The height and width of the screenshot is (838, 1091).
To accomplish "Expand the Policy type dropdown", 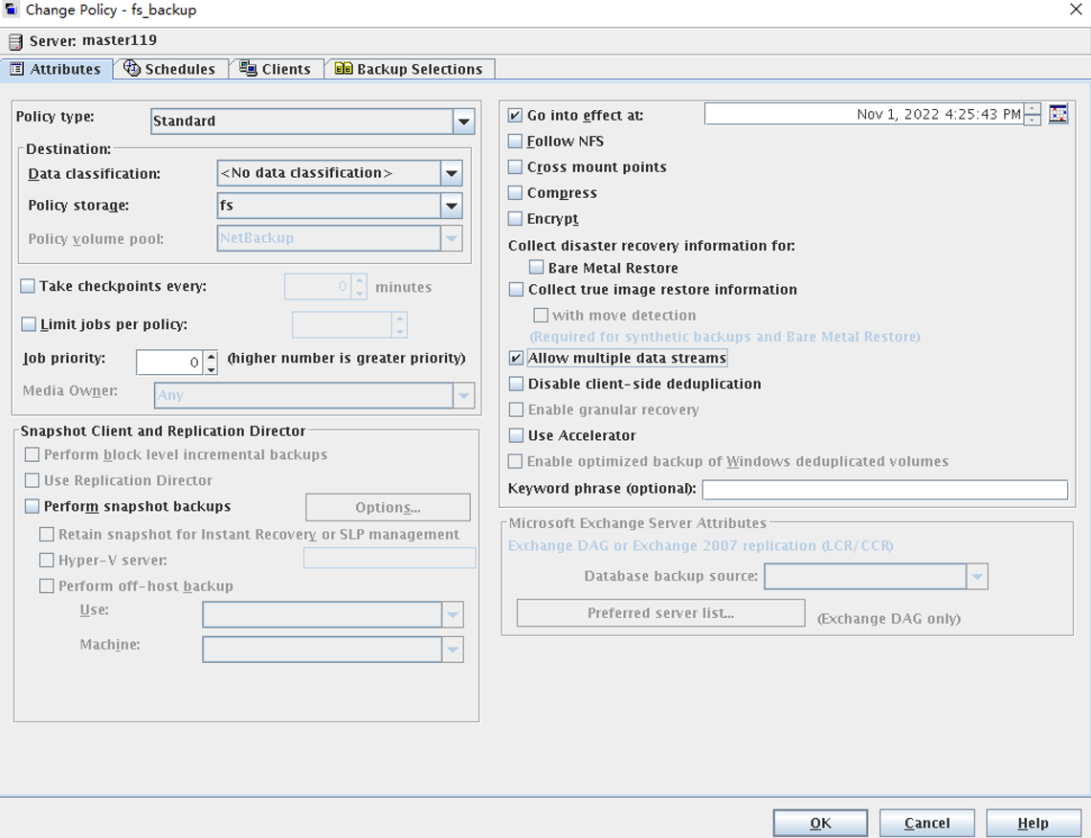I will pos(463,121).
